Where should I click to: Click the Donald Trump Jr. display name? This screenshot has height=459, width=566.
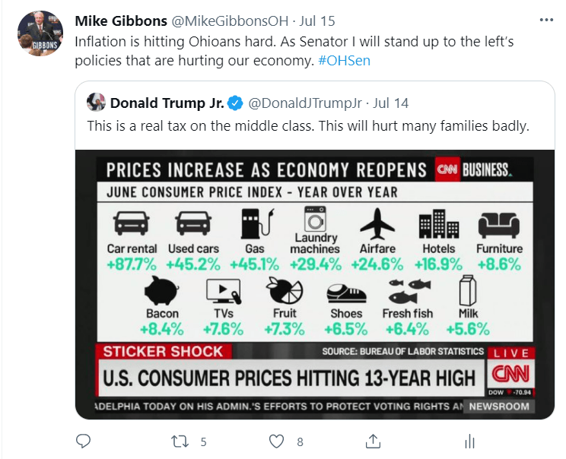tap(167, 103)
